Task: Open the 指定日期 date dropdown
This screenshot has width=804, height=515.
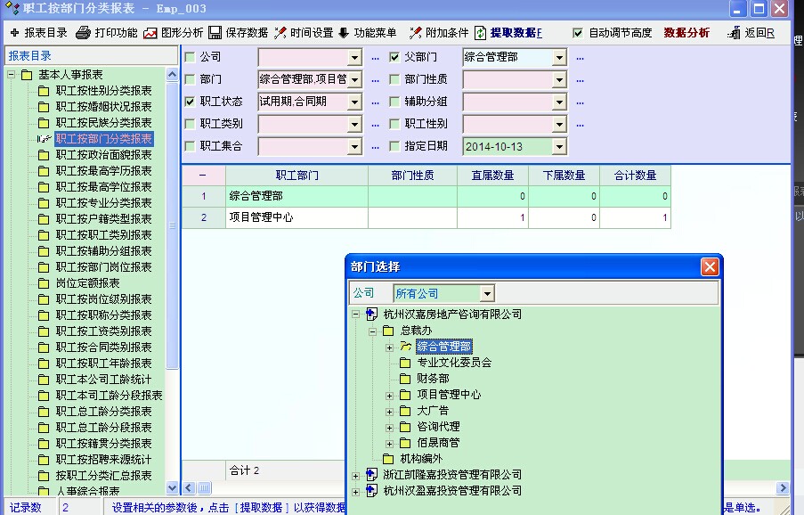Action: point(559,147)
